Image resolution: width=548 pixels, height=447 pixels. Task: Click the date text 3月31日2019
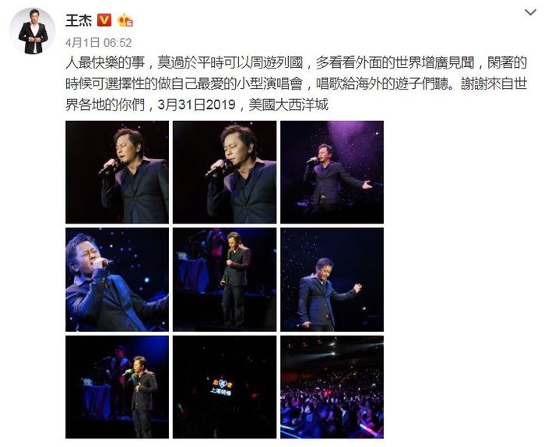196,104
